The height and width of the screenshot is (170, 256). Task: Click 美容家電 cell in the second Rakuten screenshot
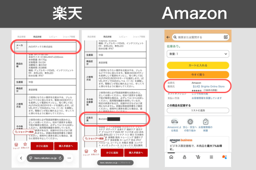[122, 62]
